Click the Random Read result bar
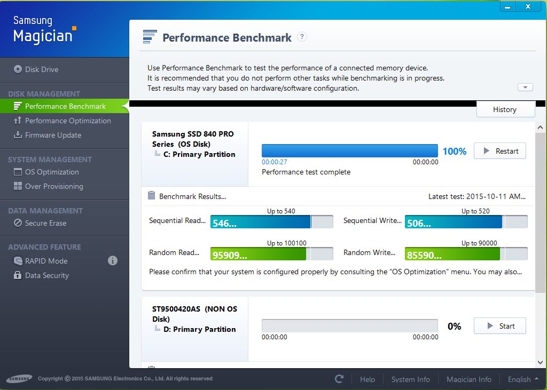Screen dimensions: 547x390 coord(272,254)
